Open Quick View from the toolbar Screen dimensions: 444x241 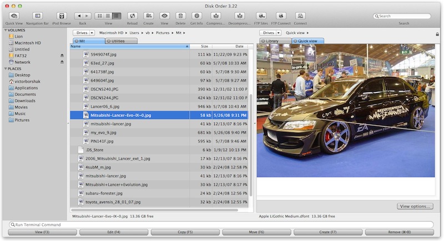(x=14, y=16)
